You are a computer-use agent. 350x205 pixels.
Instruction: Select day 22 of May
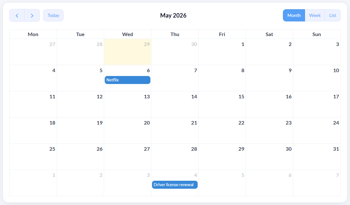click(222, 130)
